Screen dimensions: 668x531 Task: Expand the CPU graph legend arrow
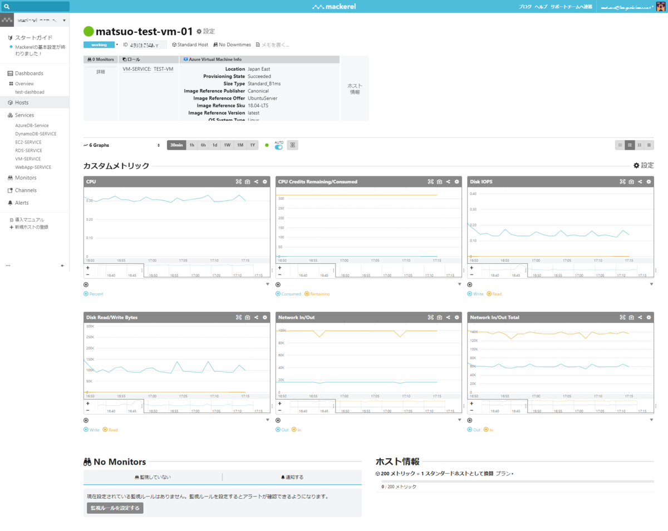267,284
